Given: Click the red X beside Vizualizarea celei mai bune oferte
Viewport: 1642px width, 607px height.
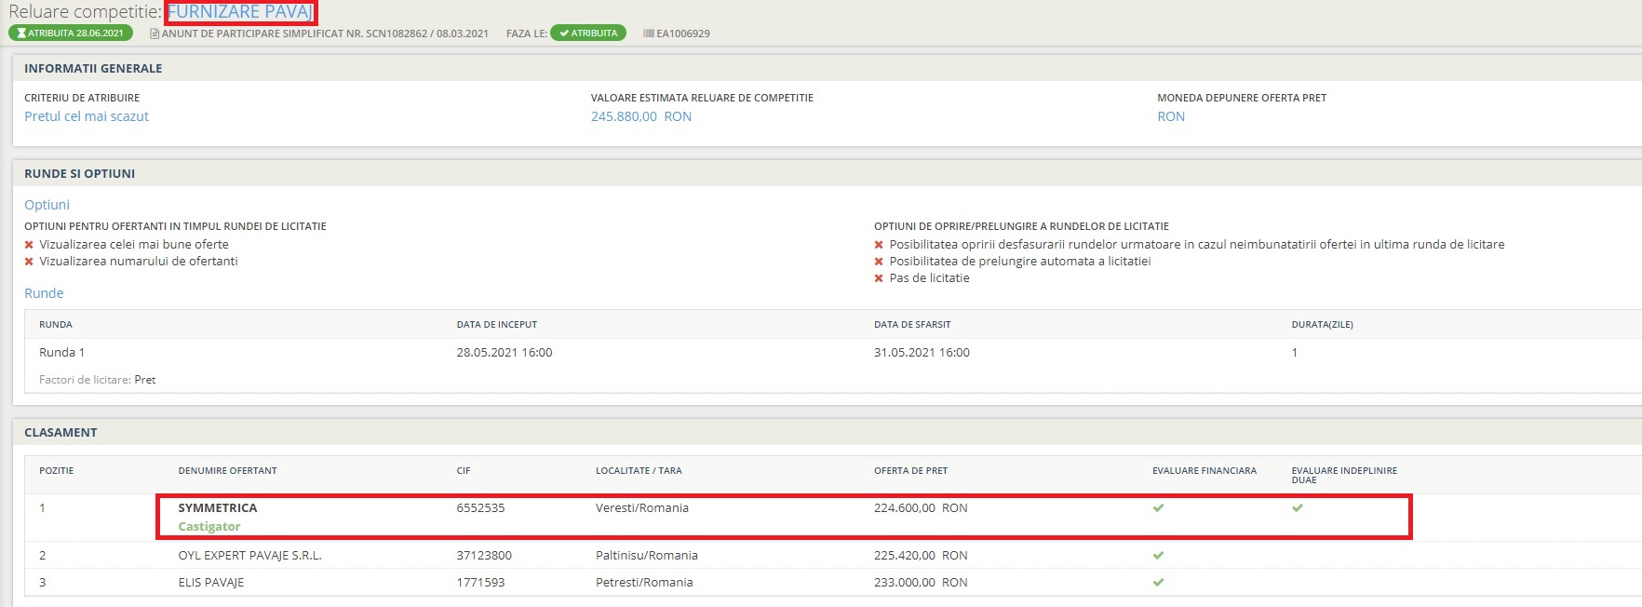Looking at the screenshot, I should [x=29, y=245].
